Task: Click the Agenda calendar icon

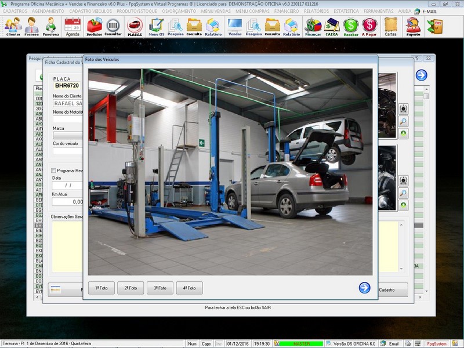Action: (x=72, y=27)
